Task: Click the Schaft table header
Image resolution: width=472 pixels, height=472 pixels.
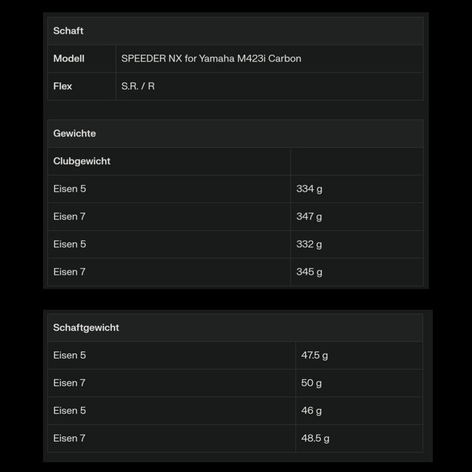Action: [x=69, y=31]
